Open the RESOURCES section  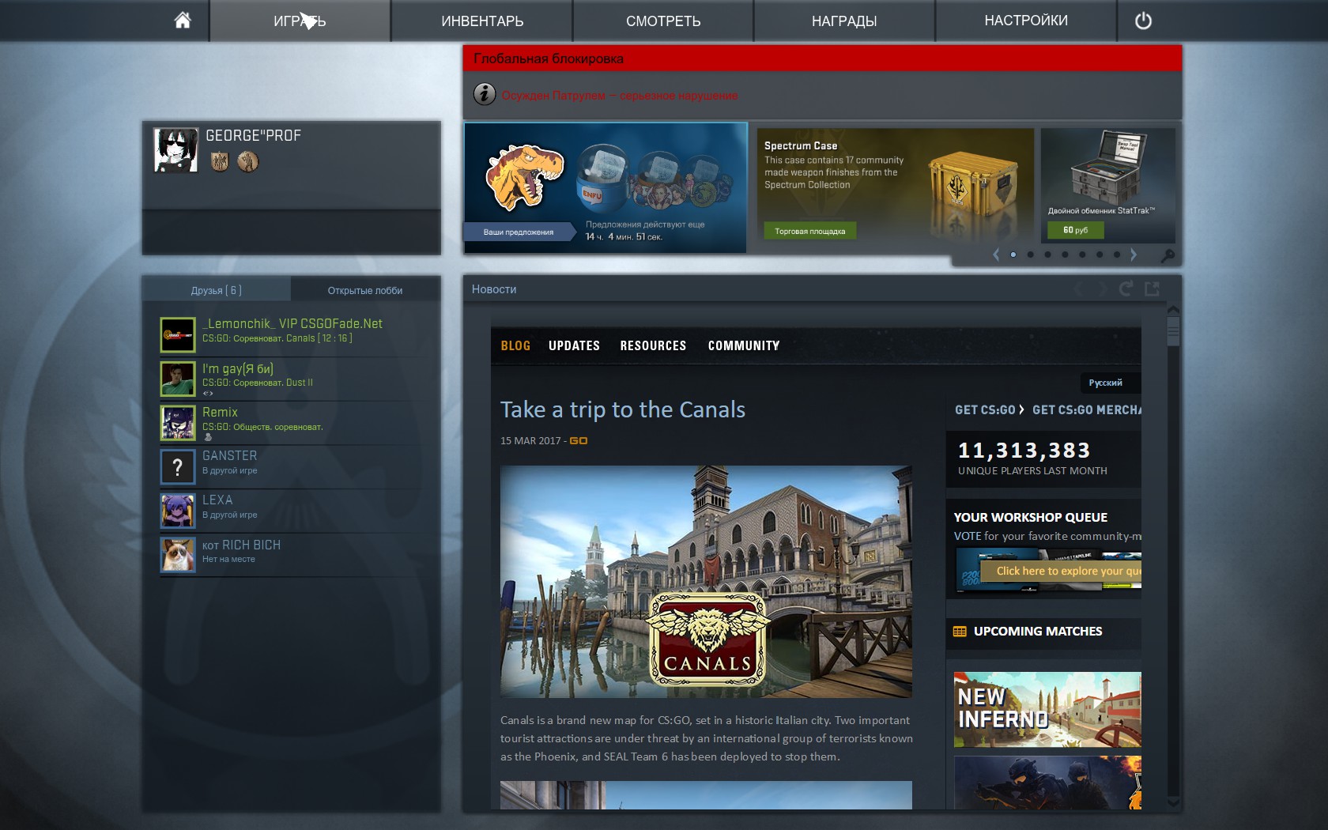click(x=653, y=345)
